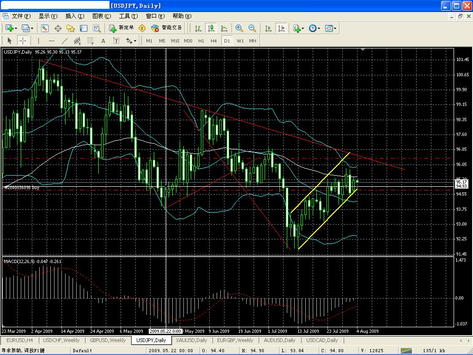Expand the New Chart dropdown arrow
The image size is (473, 355).
16,28
